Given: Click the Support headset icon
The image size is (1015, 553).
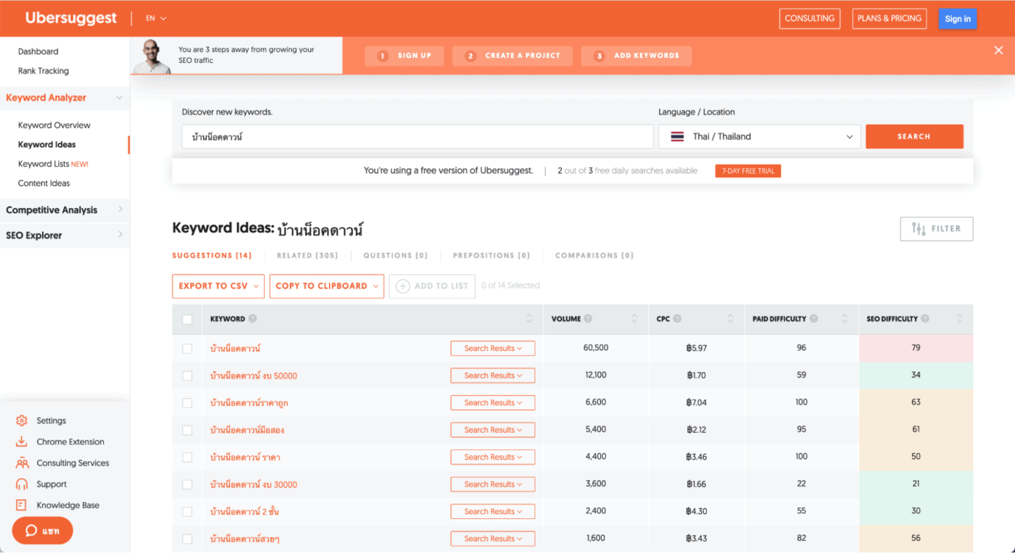Looking at the screenshot, I should [22, 484].
